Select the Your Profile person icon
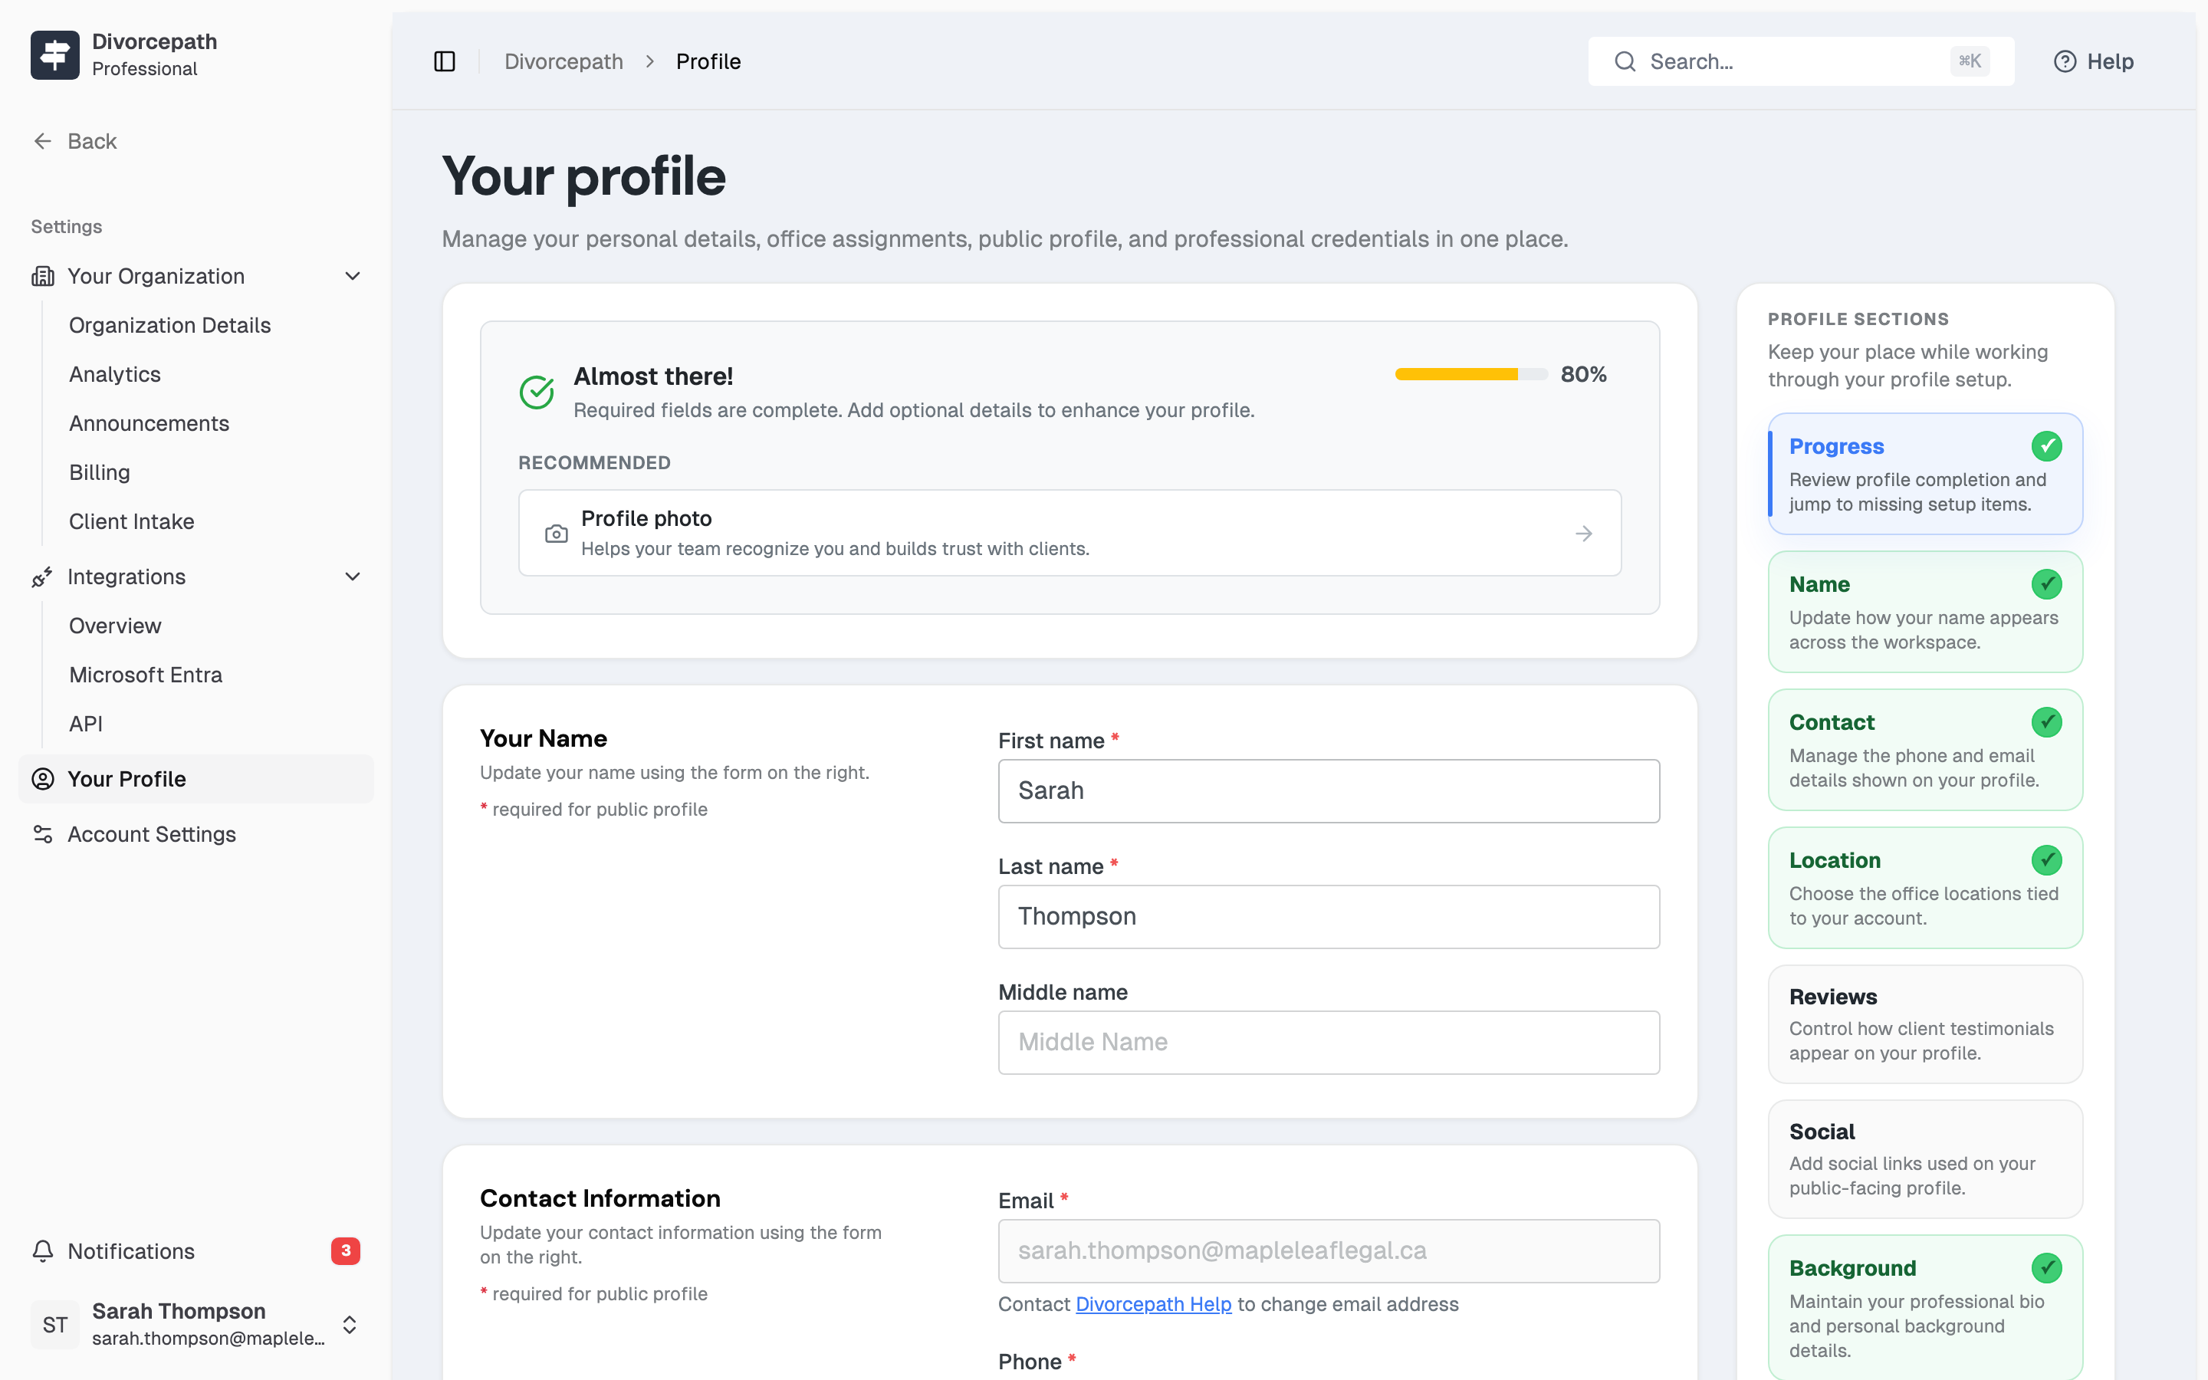 click(x=43, y=778)
